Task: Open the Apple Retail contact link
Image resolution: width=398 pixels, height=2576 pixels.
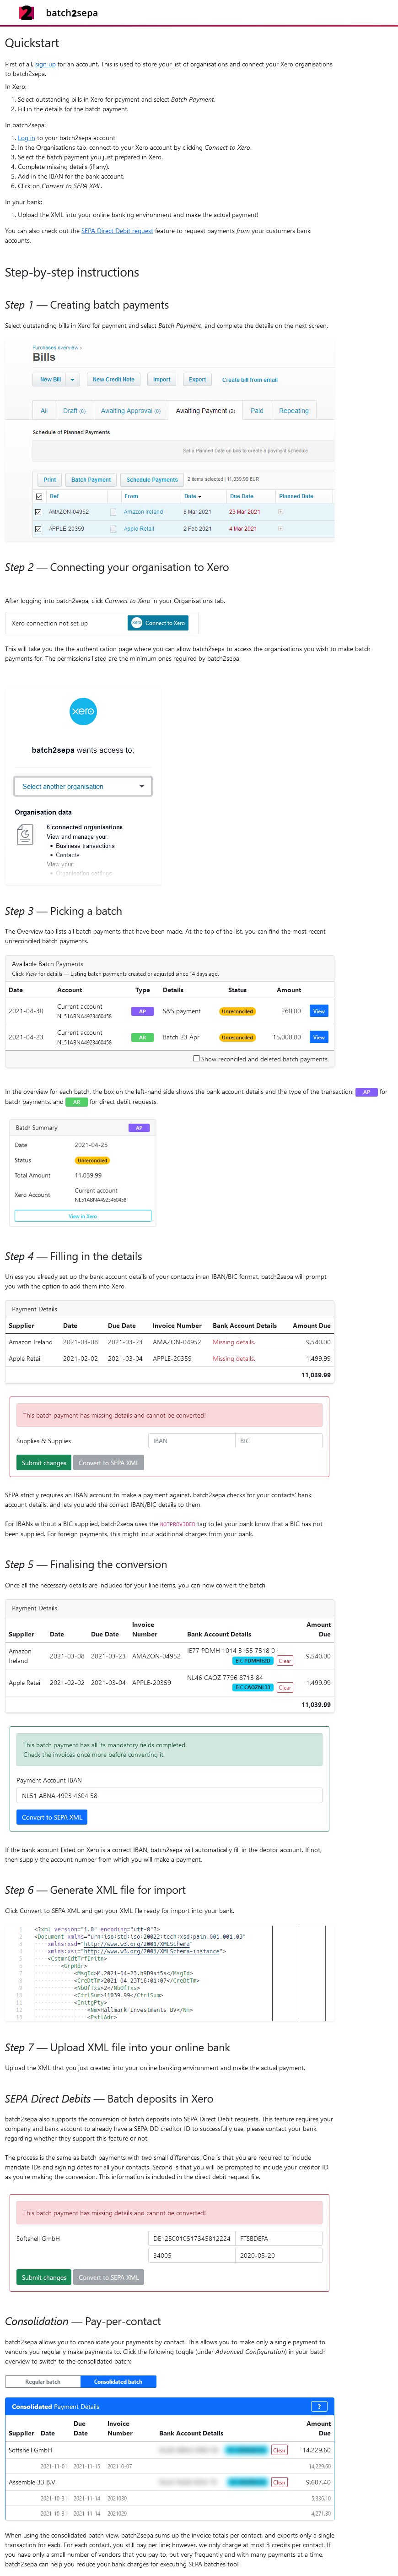Action: (x=139, y=529)
